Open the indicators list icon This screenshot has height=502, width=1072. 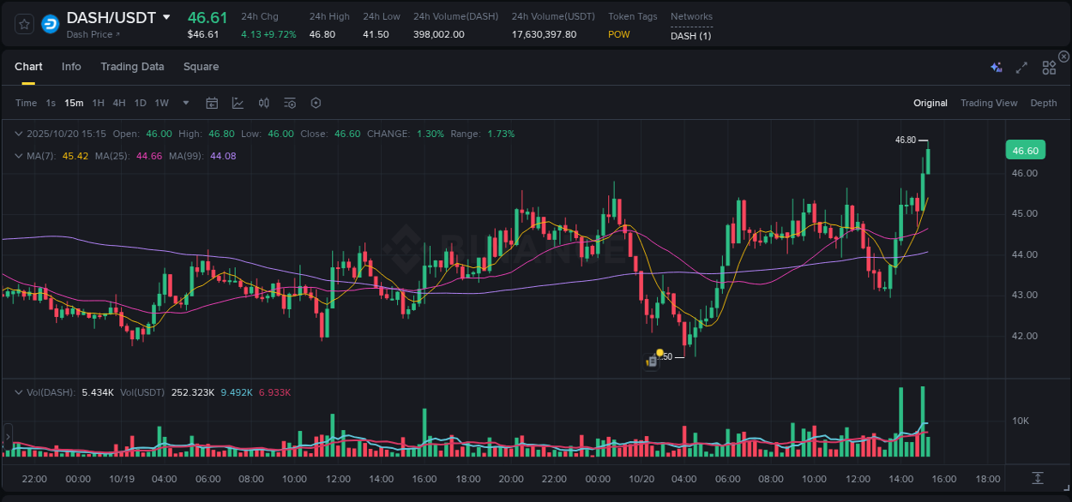[290, 102]
